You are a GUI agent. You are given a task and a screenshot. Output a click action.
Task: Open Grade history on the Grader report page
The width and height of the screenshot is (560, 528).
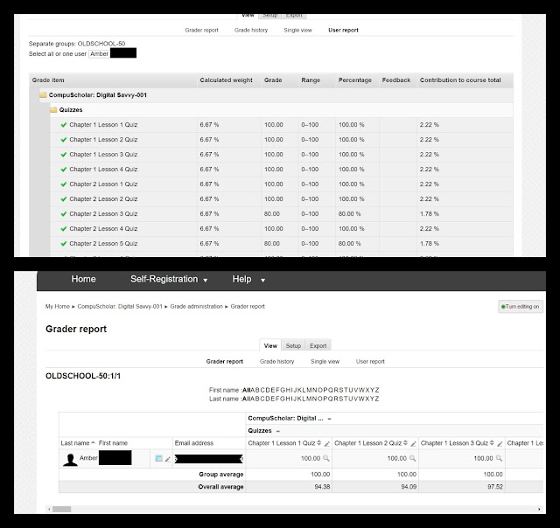click(x=276, y=361)
